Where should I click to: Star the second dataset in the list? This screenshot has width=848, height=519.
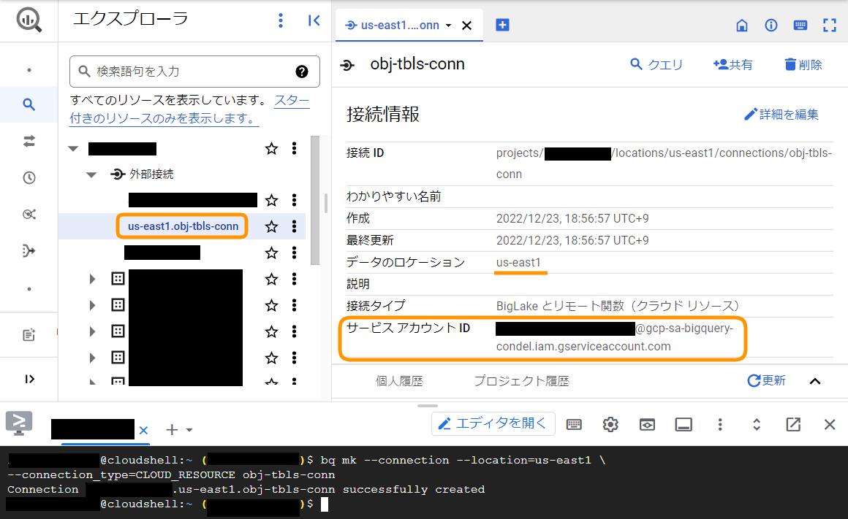(271, 305)
